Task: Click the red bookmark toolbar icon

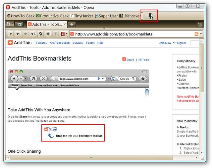Action: [63, 34]
